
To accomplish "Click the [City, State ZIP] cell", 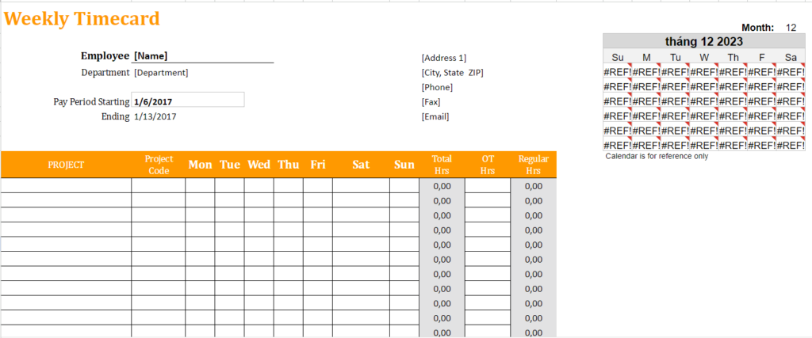I will [452, 73].
